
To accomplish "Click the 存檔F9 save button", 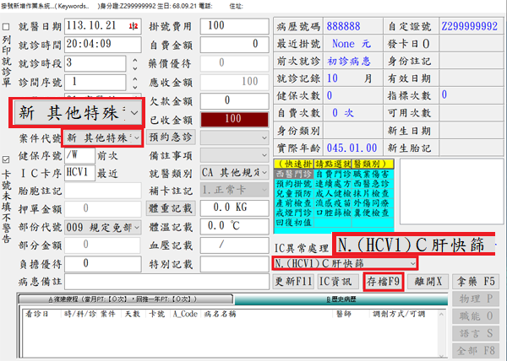I will (x=382, y=282).
